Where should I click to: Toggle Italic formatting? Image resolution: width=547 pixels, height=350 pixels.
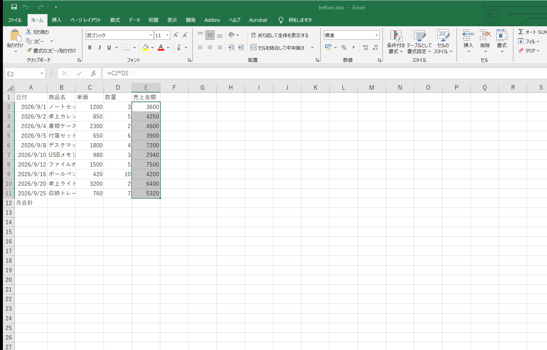tap(99, 47)
